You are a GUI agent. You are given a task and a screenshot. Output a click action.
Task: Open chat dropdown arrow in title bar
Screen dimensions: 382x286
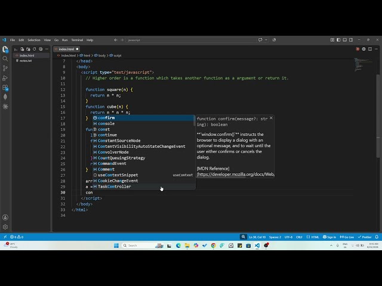click(266, 40)
